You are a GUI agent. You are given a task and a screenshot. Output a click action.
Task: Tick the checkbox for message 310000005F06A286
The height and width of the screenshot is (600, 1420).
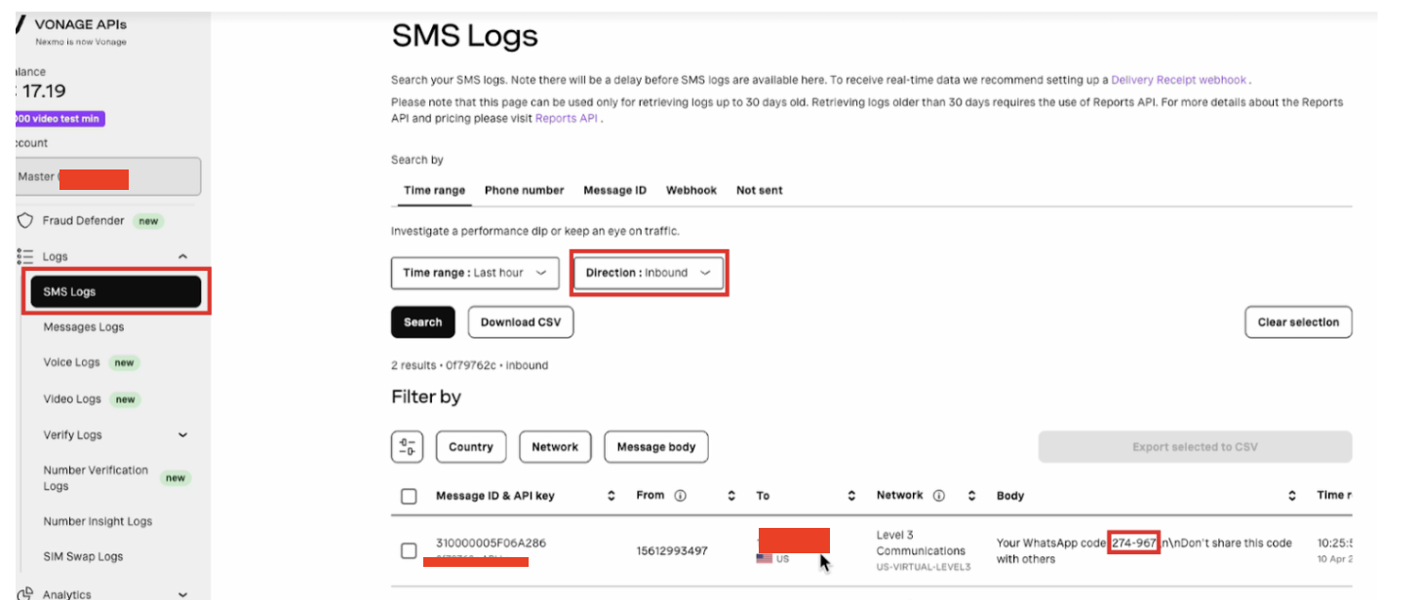pos(410,551)
